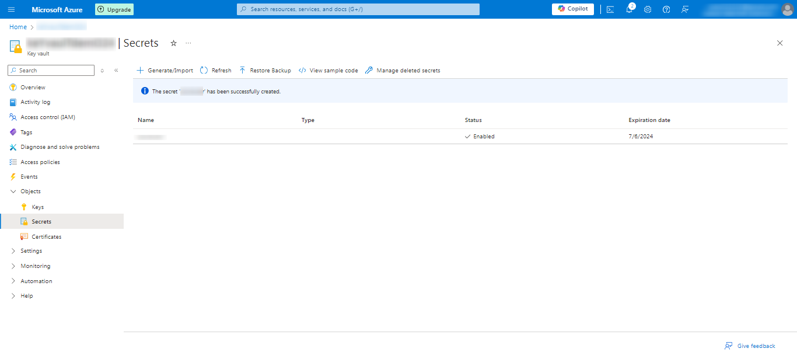Image resolution: width=797 pixels, height=359 pixels.
Task: Open Keys in the sidebar
Action: (x=37, y=207)
